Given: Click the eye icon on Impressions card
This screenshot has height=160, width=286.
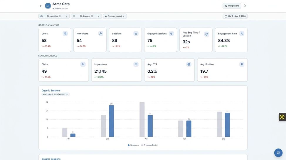Looking at the screenshot, I should (x=136, y=64).
